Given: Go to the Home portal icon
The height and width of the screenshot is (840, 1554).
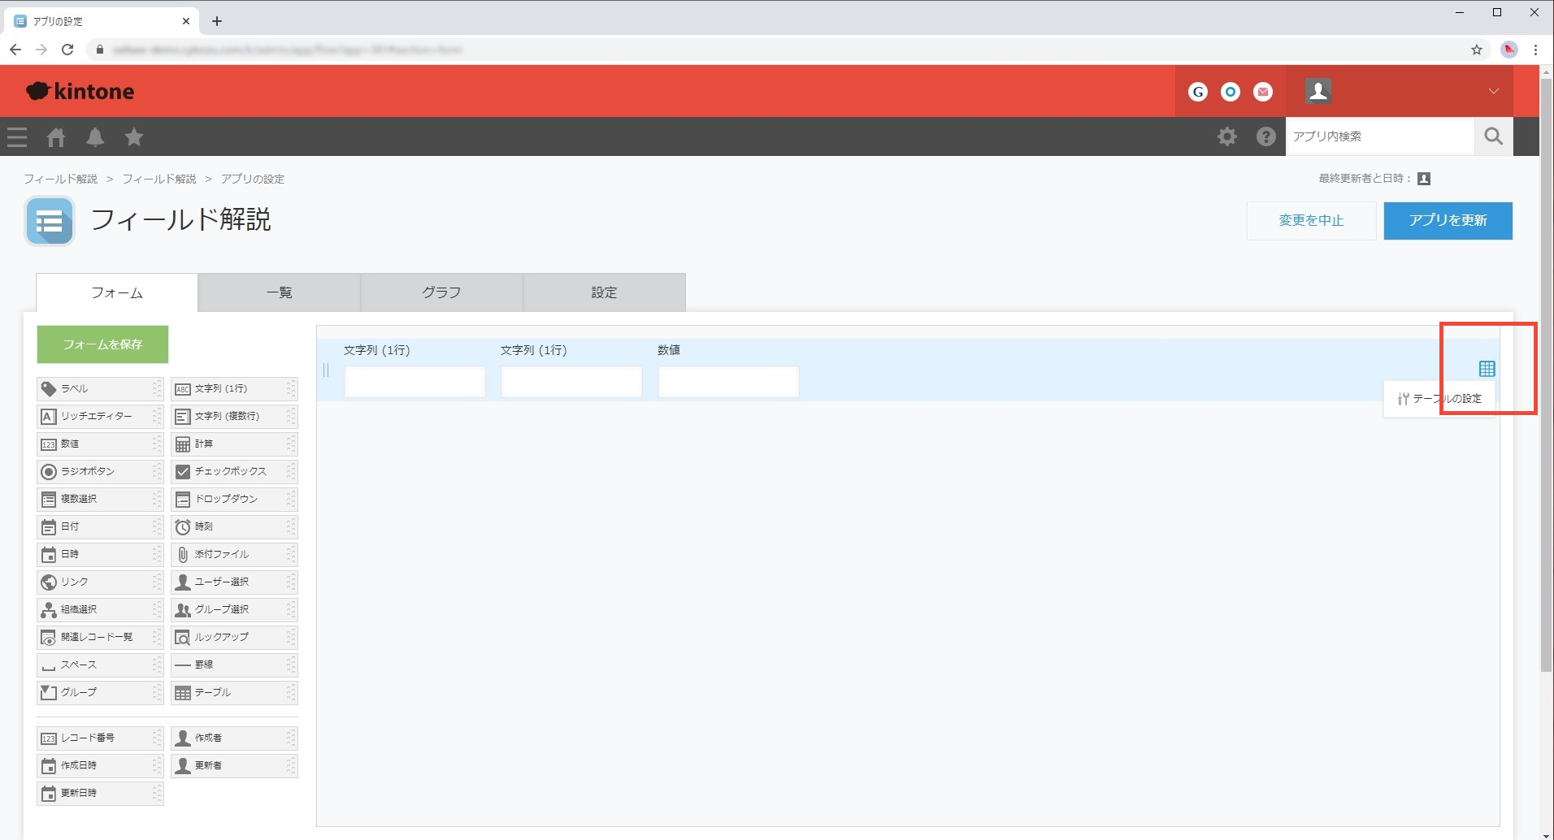Looking at the screenshot, I should [56, 136].
